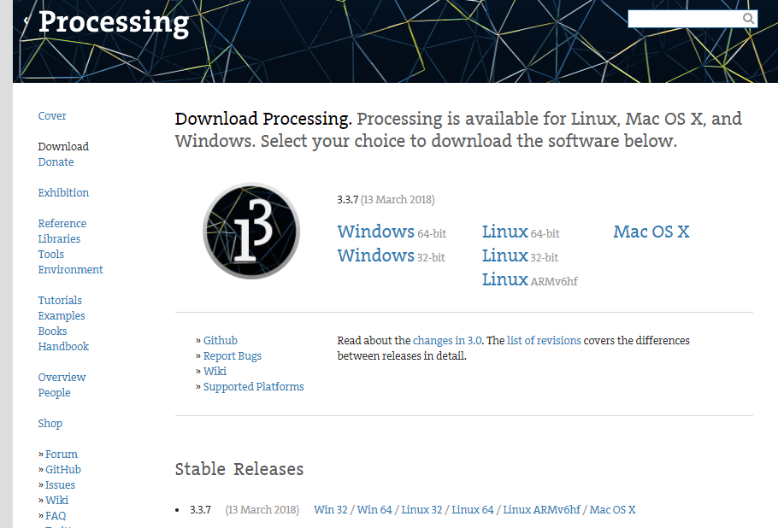Click the Processing 3 logo icon
The height and width of the screenshot is (528, 778).
(250, 231)
